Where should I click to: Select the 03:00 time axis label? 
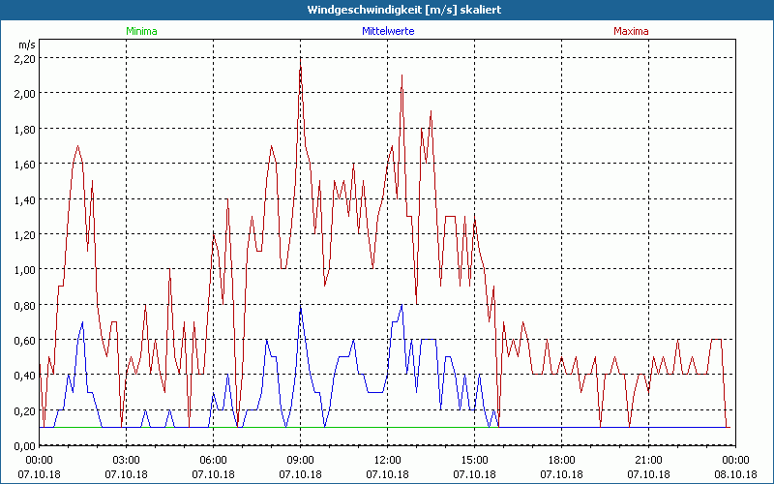point(126,460)
